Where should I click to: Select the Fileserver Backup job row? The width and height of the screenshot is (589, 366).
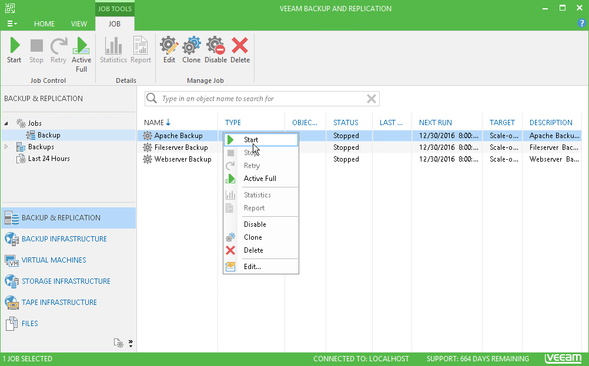tap(360, 147)
